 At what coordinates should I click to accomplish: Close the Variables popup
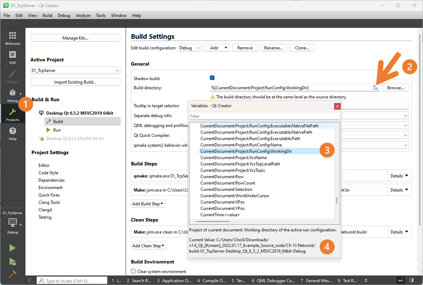(337, 106)
